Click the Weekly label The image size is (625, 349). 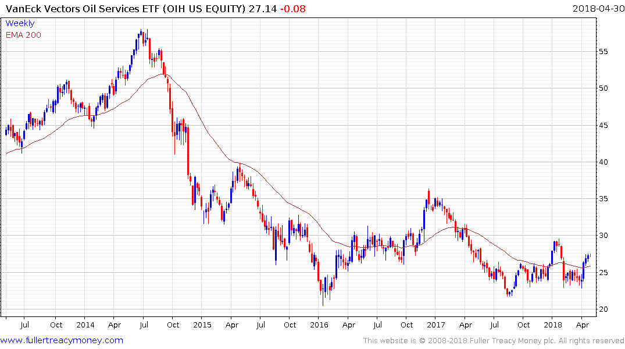pos(20,23)
